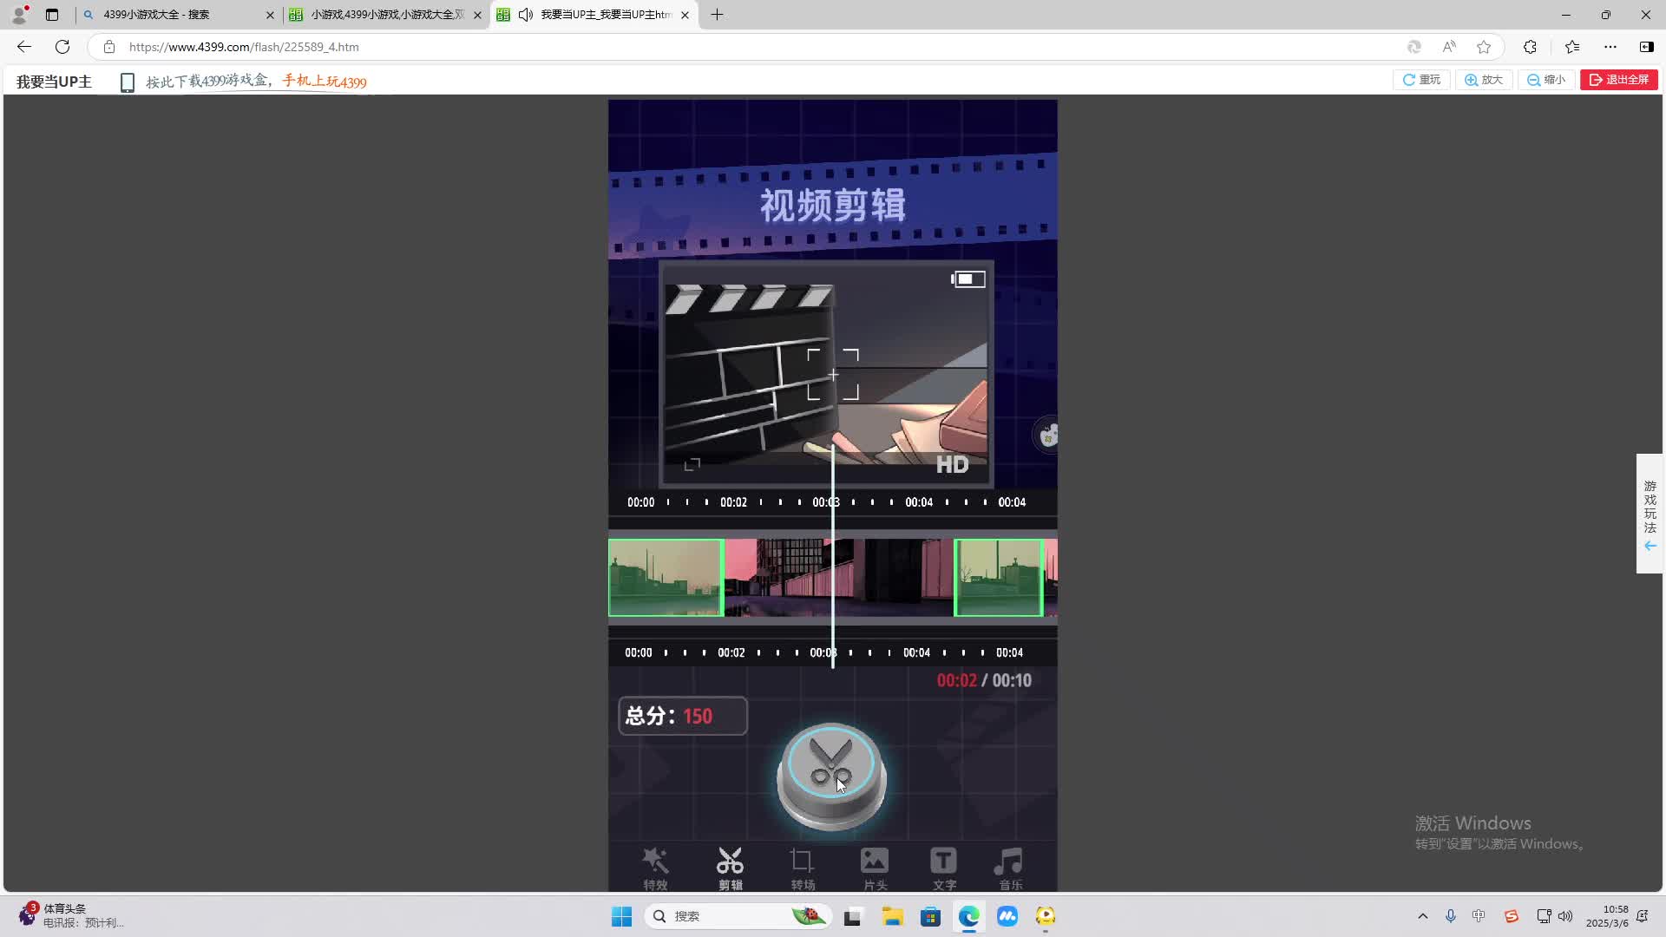Select the green-highlighted clip thumbnail in timeline
This screenshot has height=937, width=1666.
point(665,578)
